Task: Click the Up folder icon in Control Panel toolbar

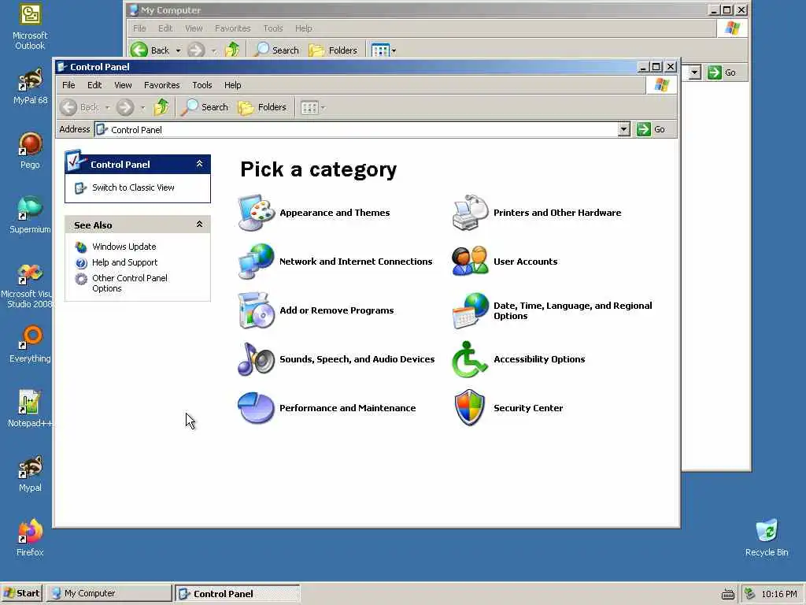Action: (x=161, y=107)
